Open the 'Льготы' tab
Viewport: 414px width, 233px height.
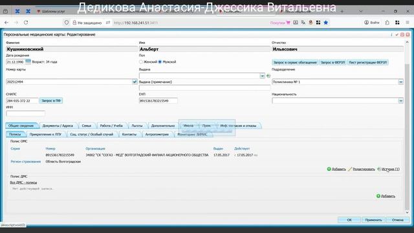[137, 126]
